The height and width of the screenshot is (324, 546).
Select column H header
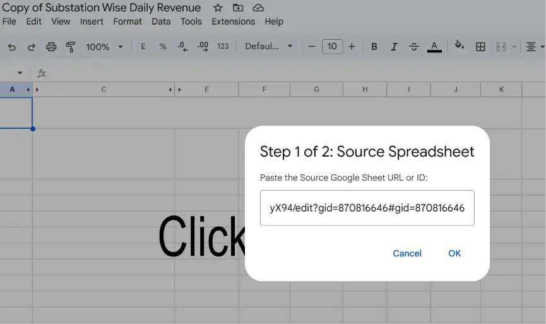point(365,90)
